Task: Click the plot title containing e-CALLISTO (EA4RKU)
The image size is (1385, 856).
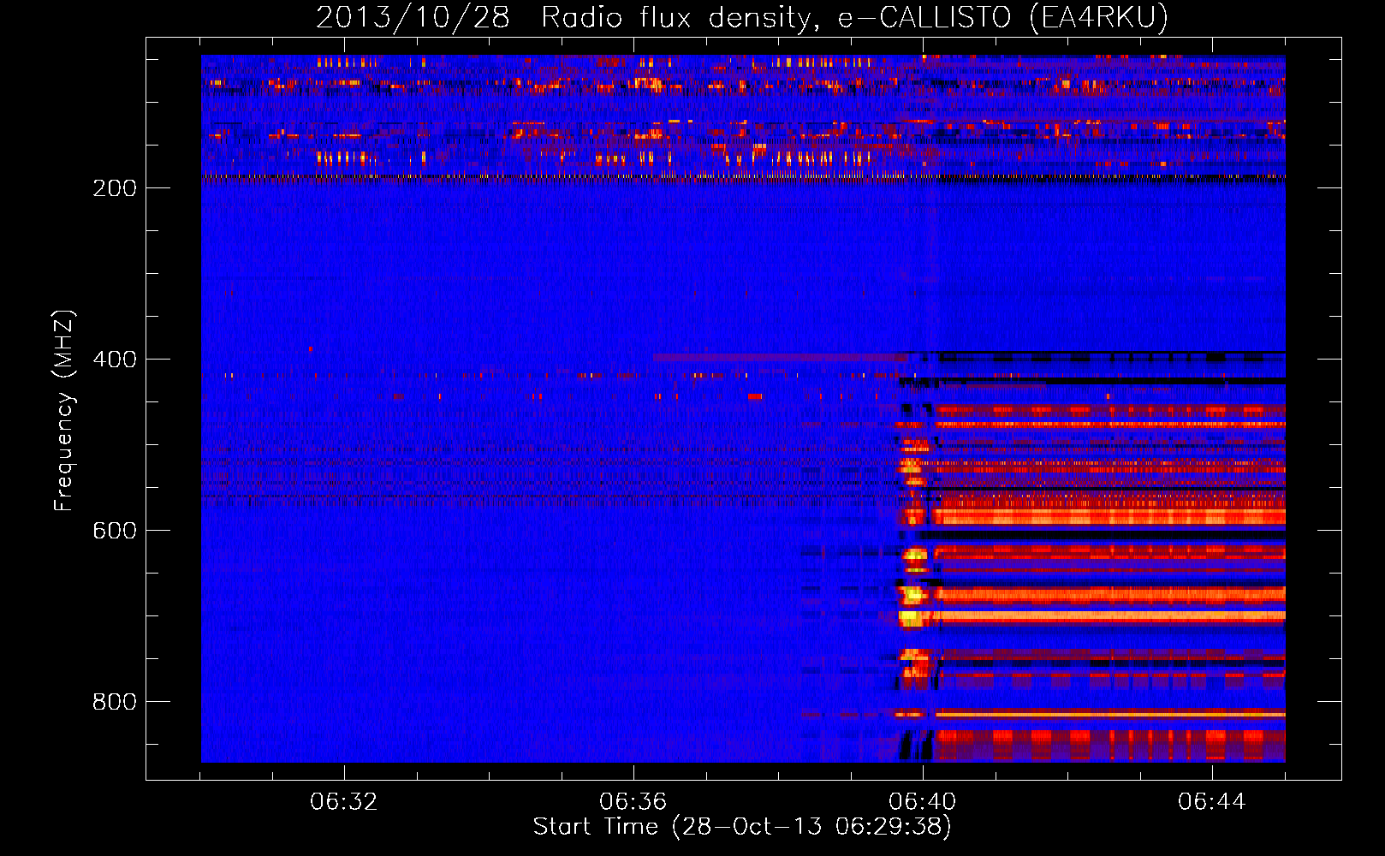Action: click(x=742, y=18)
